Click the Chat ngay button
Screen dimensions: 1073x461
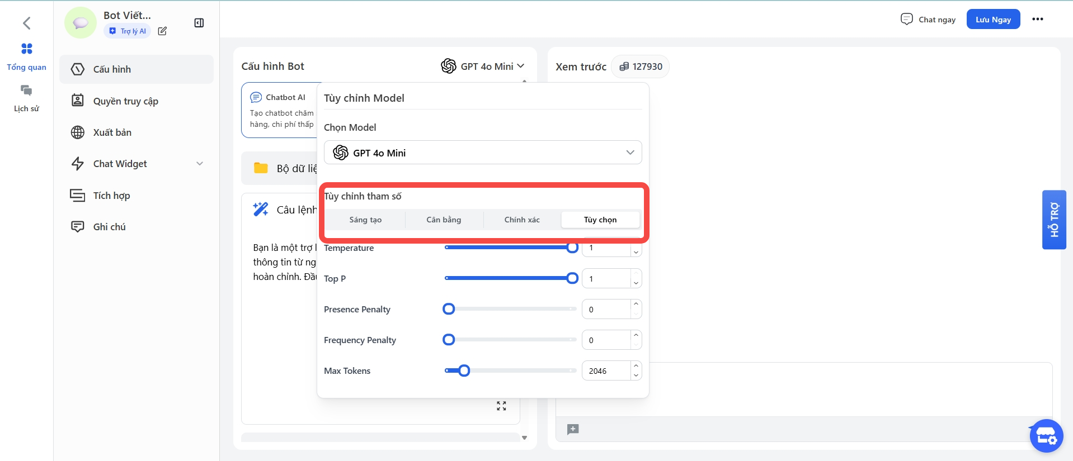929,20
